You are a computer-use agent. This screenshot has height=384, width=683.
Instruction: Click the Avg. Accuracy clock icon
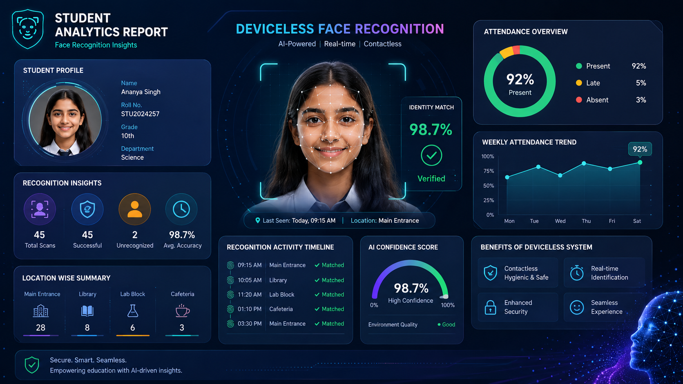pos(181,209)
